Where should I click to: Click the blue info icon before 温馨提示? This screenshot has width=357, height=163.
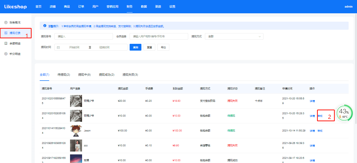pos(45,26)
